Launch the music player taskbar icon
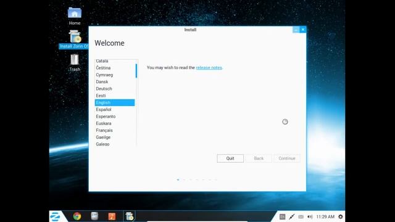This screenshot has width=395, height=222. point(112,216)
